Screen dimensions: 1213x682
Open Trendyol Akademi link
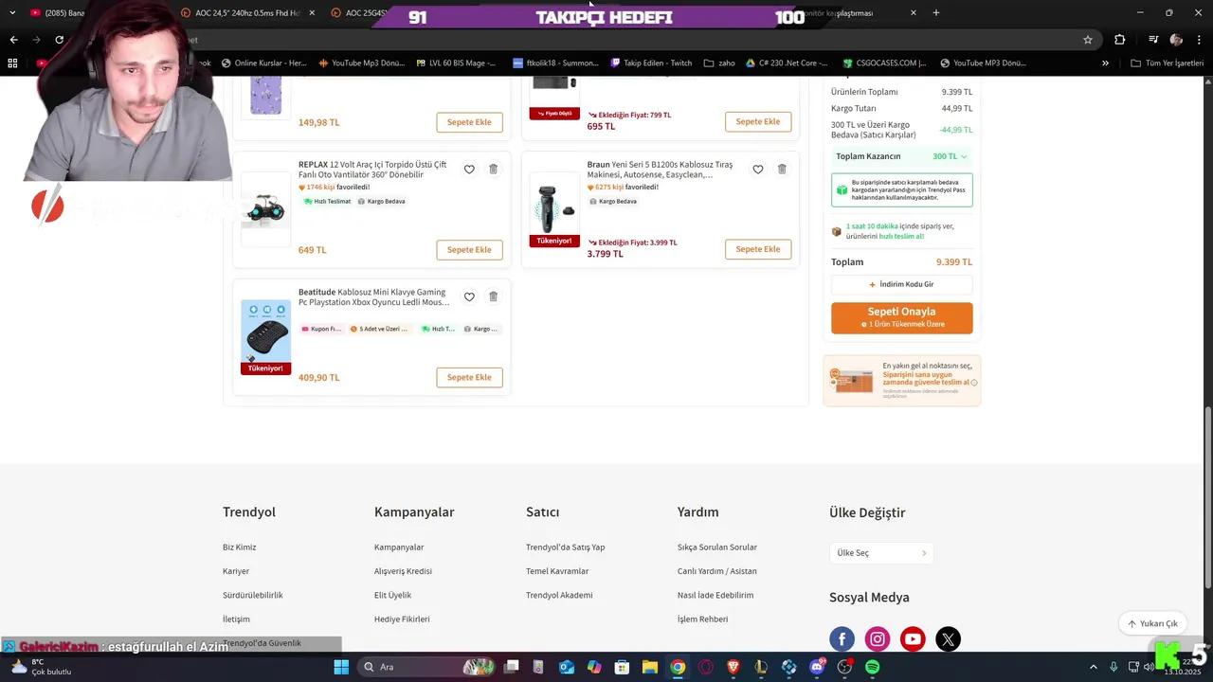pos(559,595)
